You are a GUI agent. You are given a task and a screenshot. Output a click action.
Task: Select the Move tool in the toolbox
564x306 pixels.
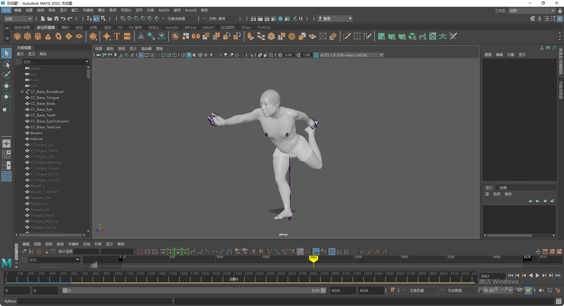pos(6,86)
